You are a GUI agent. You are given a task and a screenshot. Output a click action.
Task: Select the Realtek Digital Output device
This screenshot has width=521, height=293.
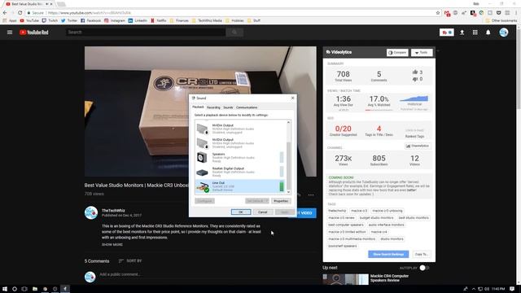coord(240,172)
